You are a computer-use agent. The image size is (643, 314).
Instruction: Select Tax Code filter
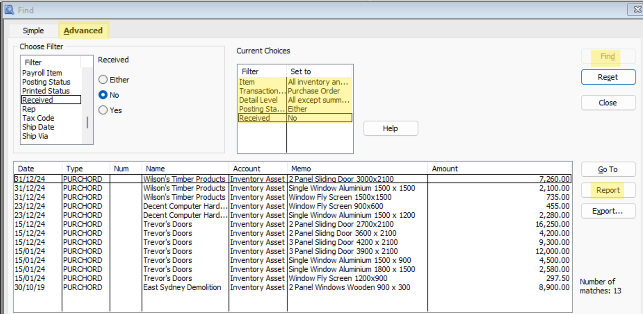point(38,118)
